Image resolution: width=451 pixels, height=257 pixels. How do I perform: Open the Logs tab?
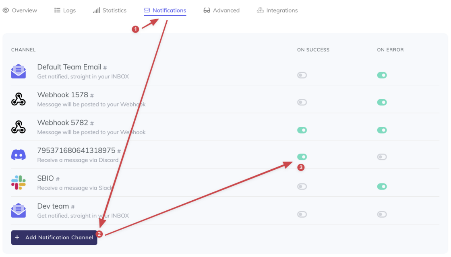[65, 10]
